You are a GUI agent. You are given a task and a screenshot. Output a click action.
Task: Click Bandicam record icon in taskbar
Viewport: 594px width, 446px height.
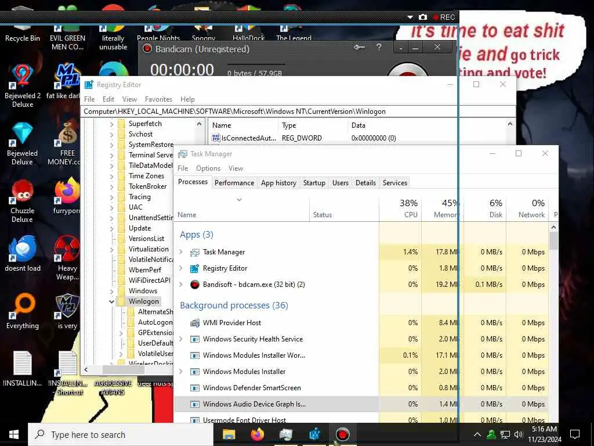(x=342, y=434)
